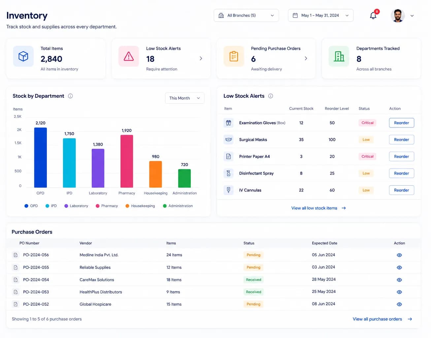
Task: Expand the user profile menu chevron
Action: click(x=412, y=16)
